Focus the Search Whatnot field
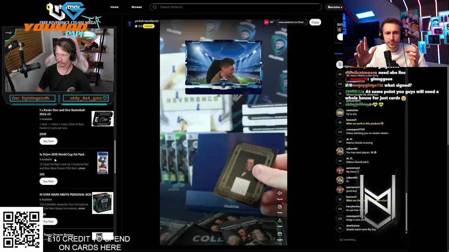Image resolution: width=449 pixels, height=252 pixels. [236, 7]
